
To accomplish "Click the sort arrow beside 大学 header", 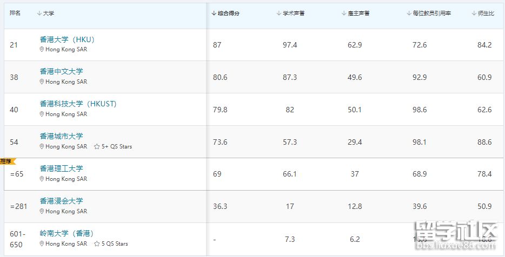I will coord(39,13).
